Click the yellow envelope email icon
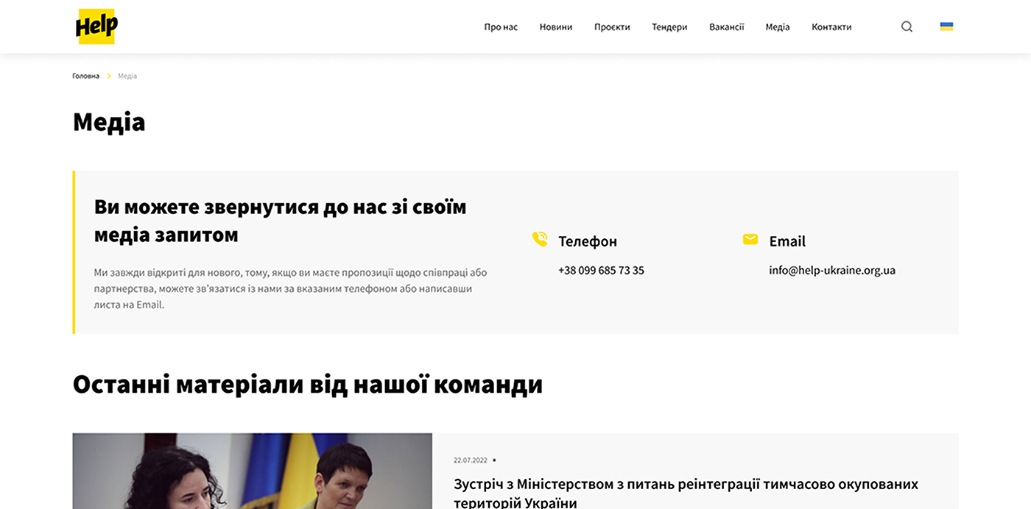This screenshot has height=509, width=1031. [750, 239]
